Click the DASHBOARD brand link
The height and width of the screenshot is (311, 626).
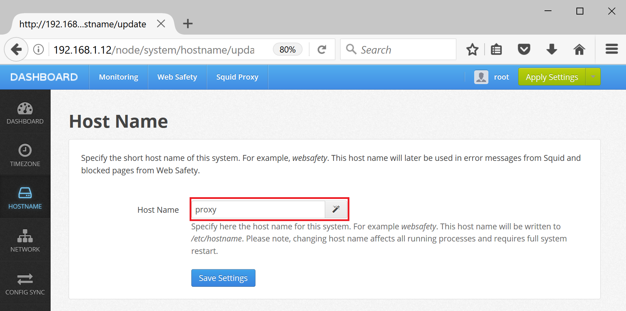(44, 77)
